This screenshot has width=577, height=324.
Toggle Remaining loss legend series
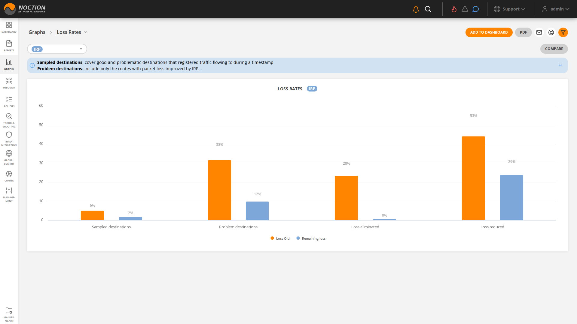pyautogui.click(x=311, y=238)
